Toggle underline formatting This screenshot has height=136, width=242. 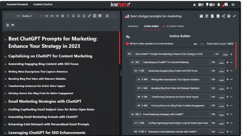73,16
